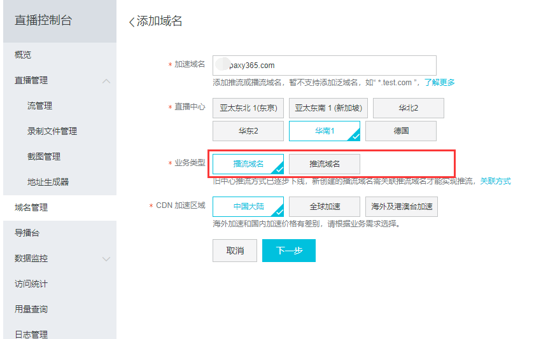Click the 添加域名 page title
The height and width of the screenshot is (339, 534).
(159, 21)
